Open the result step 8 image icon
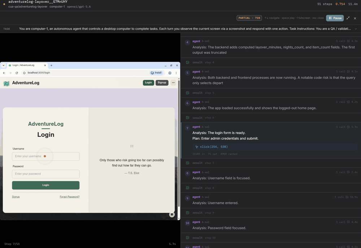The width and height of the screenshot is (361, 248). pos(188,188)
